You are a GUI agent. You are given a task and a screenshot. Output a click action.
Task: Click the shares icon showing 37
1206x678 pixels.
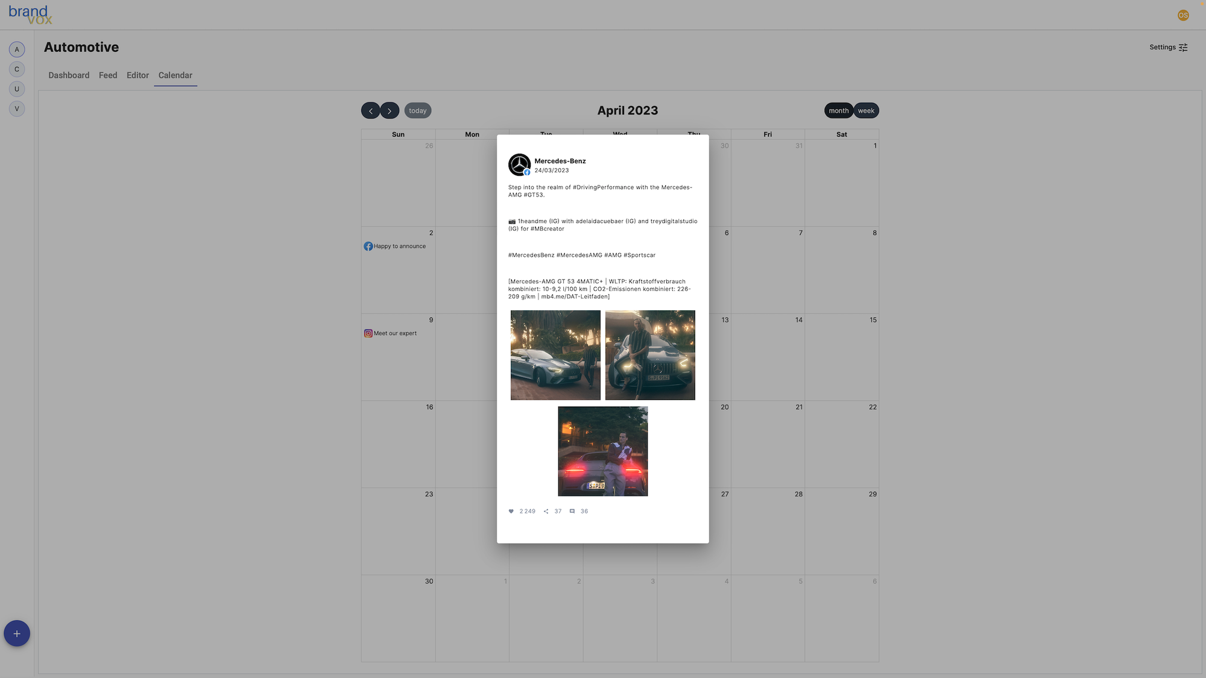546,512
